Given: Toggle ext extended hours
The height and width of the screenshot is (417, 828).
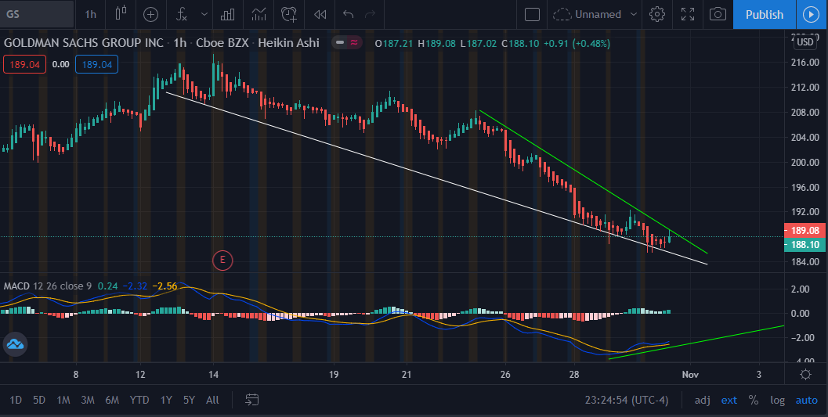Looking at the screenshot, I should [x=729, y=400].
